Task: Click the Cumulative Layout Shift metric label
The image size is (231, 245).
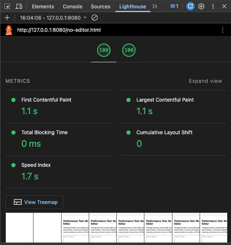Action: click(x=164, y=133)
